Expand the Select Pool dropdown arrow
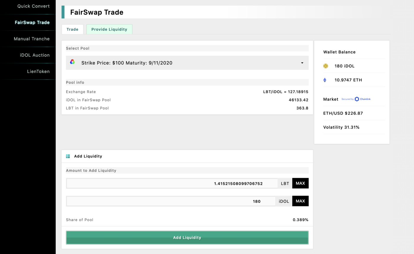The image size is (414, 254). [x=302, y=63]
